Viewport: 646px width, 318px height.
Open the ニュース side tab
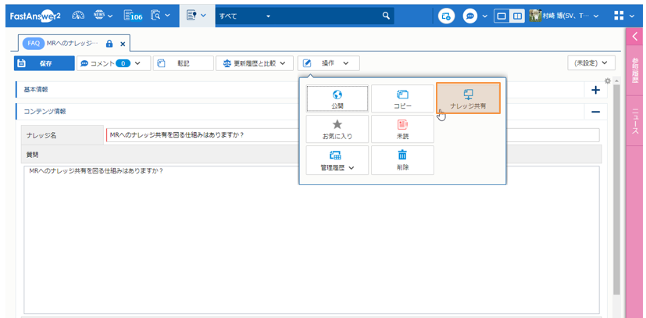point(635,121)
